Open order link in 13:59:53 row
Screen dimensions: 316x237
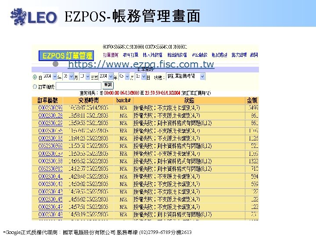click(x=50, y=123)
